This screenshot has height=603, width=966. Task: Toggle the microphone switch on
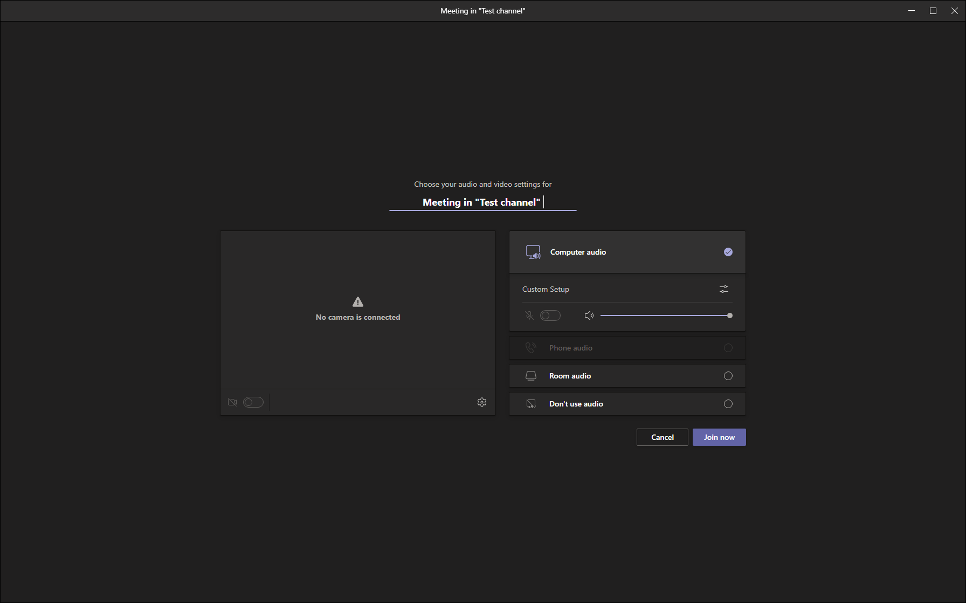tap(550, 315)
